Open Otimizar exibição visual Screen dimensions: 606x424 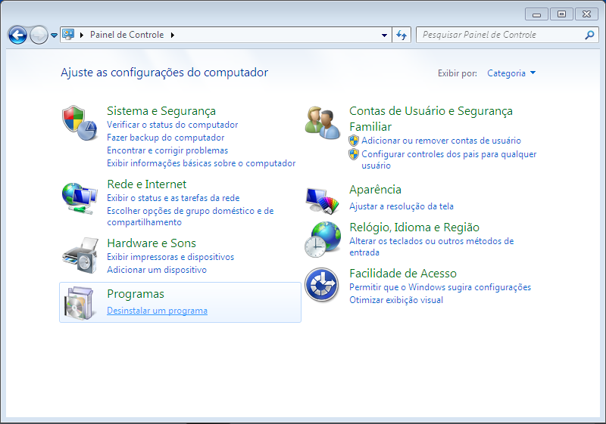coord(396,300)
